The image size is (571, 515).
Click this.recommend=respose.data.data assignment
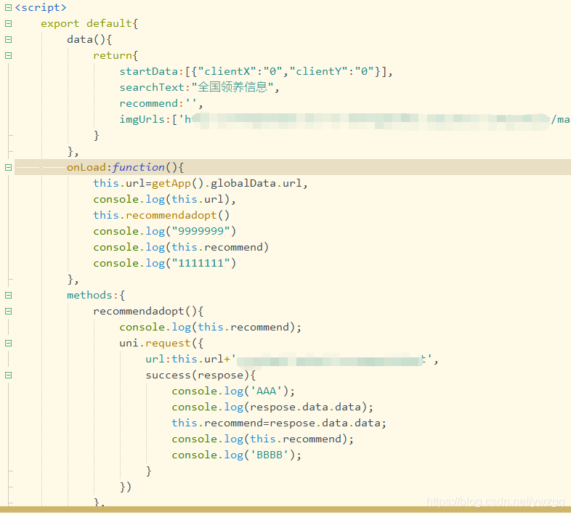click(x=278, y=423)
